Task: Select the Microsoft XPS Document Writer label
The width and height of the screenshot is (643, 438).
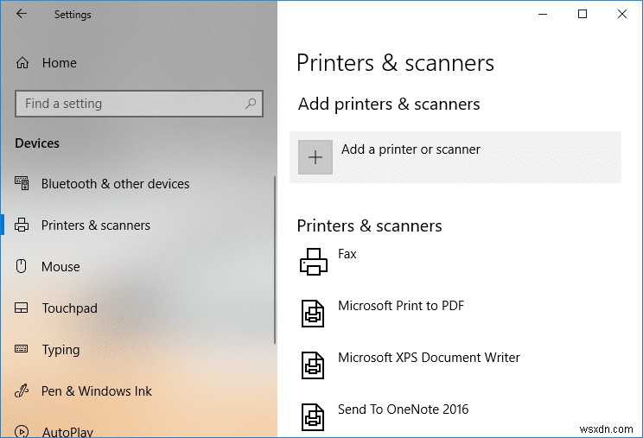Action: (429, 358)
